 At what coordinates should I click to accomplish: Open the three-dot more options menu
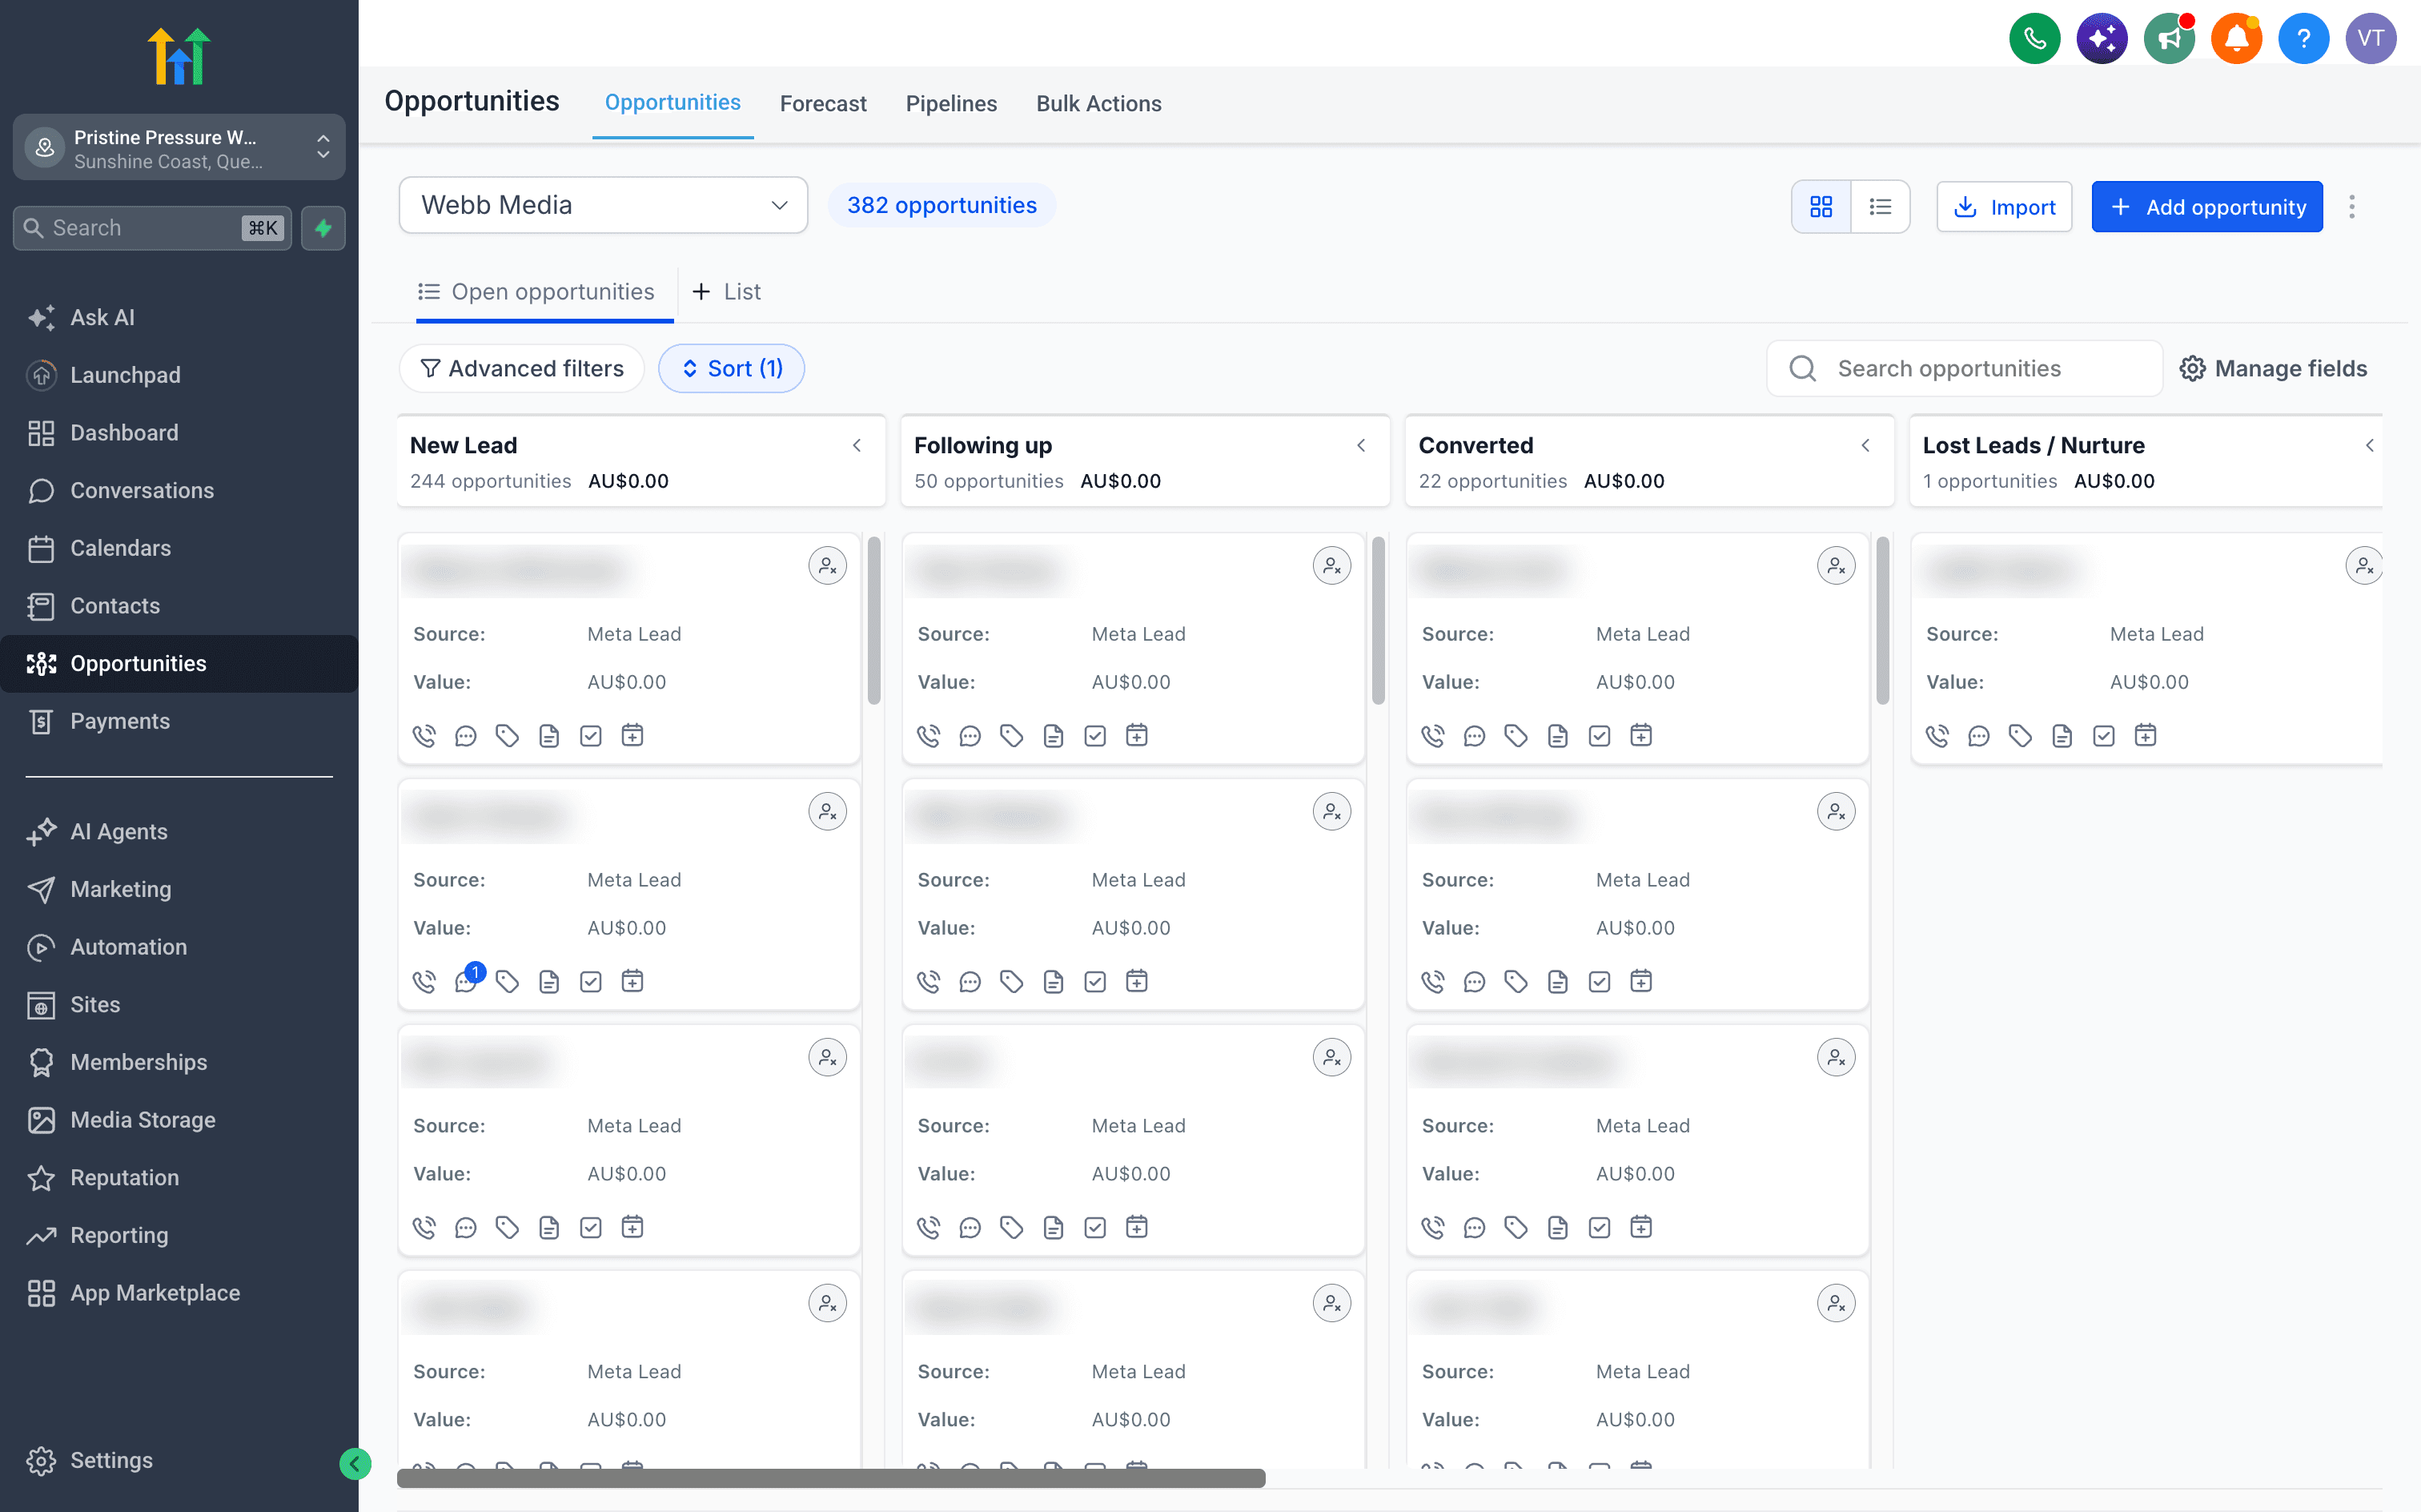click(2351, 207)
